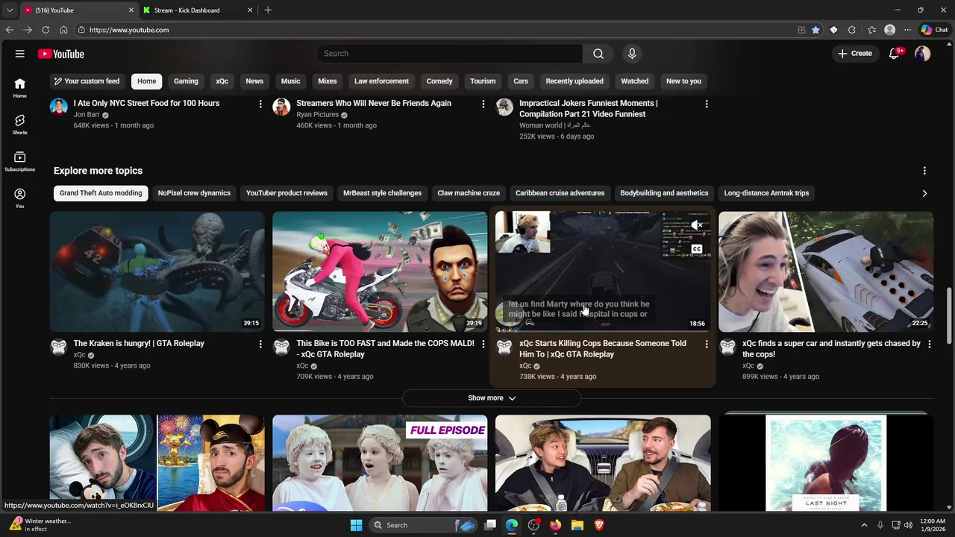Open File Explorer from taskbar
The width and height of the screenshot is (955, 537).
[x=577, y=525]
